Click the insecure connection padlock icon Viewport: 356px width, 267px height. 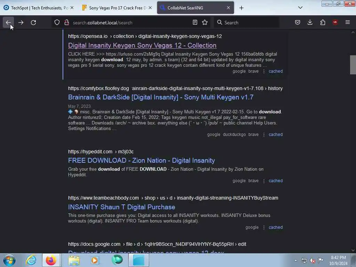click(x=66, y=23)
